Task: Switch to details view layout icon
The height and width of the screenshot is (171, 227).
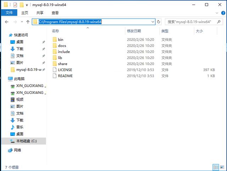Action: point(216,167)
